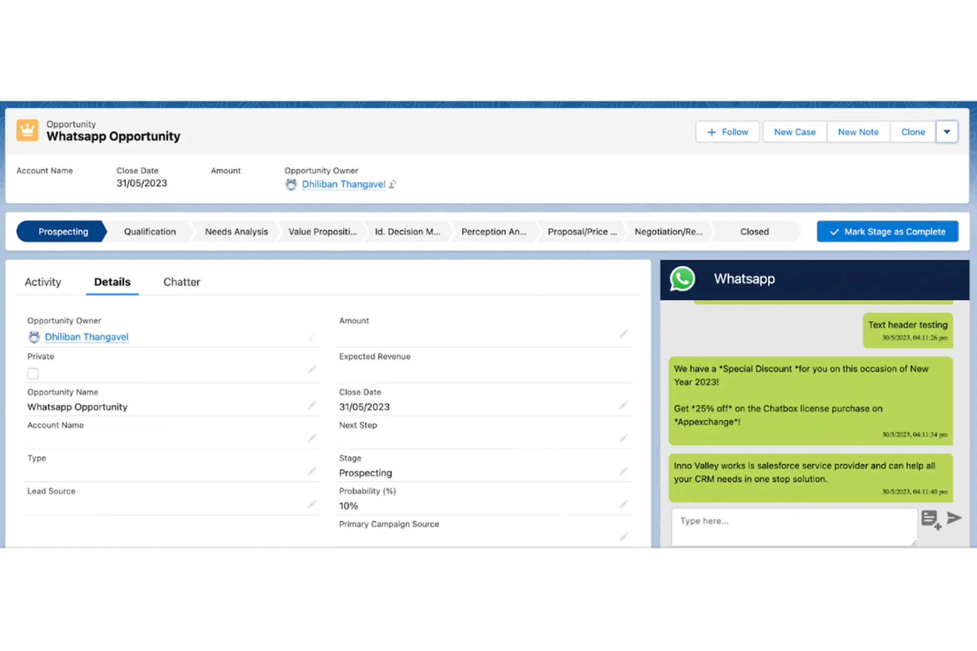The image size is (977, 651).
Task: Click the Clone button
Action: pyautogui.click(x=913, y=132)
